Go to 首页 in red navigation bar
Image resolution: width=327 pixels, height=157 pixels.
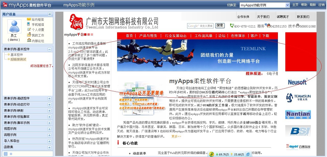pos(129,36)
